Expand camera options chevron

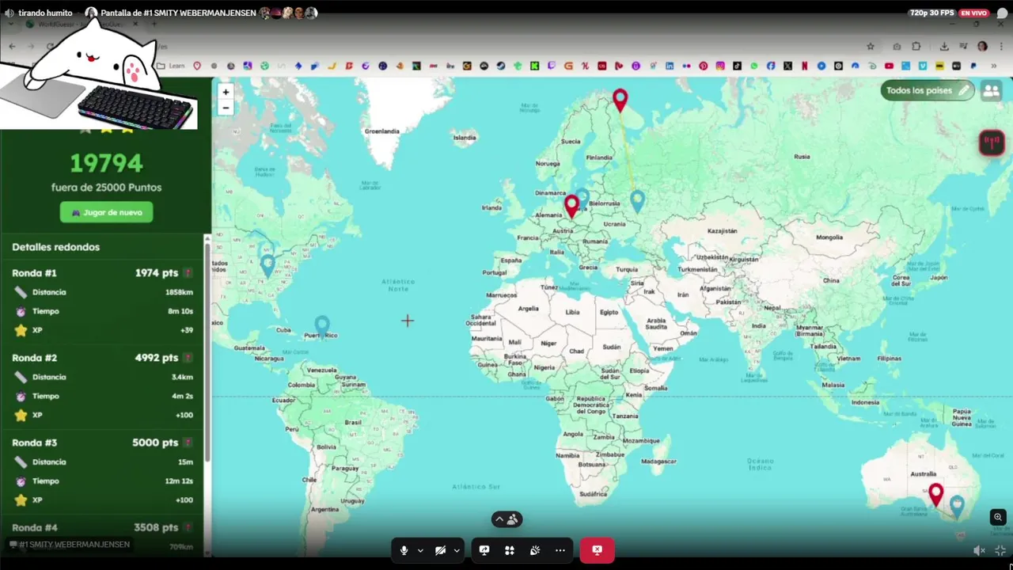(457, 550)
